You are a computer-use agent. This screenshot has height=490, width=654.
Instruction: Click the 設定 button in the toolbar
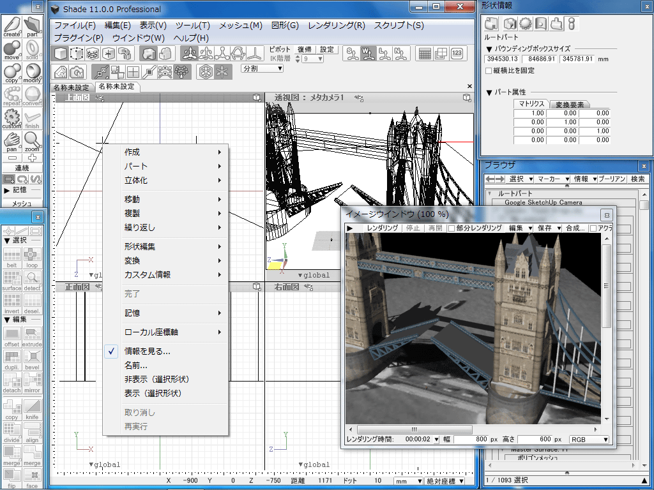(x=326, y=50)
